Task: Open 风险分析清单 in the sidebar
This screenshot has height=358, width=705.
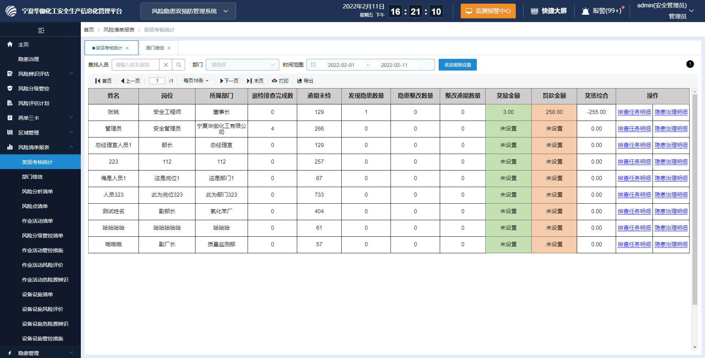Action: (40, 191)
